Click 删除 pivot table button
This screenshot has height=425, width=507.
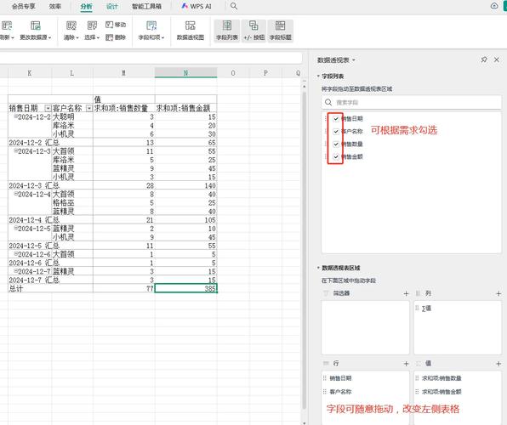coord(116,37)
